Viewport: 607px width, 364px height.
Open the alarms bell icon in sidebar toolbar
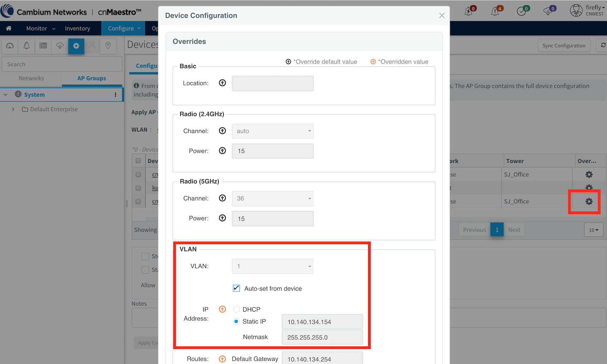(27, 46)
